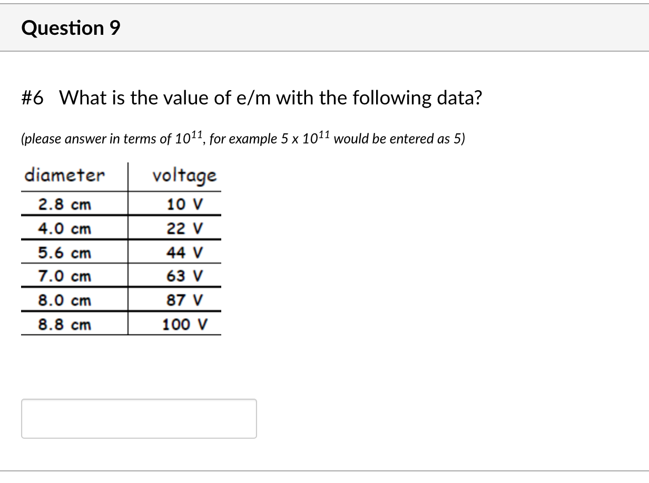Click the 2.8 cm table cell

(64, 204)
